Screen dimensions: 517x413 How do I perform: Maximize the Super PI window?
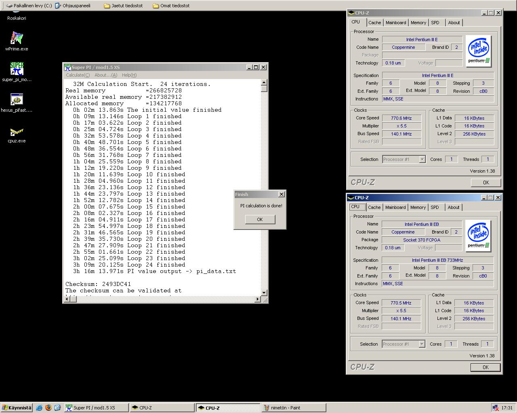click(256, 67)
